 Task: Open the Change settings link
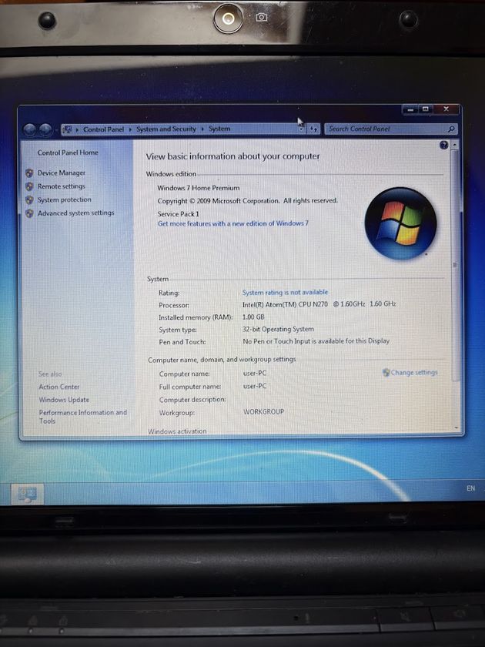click(x=413, y=373)
